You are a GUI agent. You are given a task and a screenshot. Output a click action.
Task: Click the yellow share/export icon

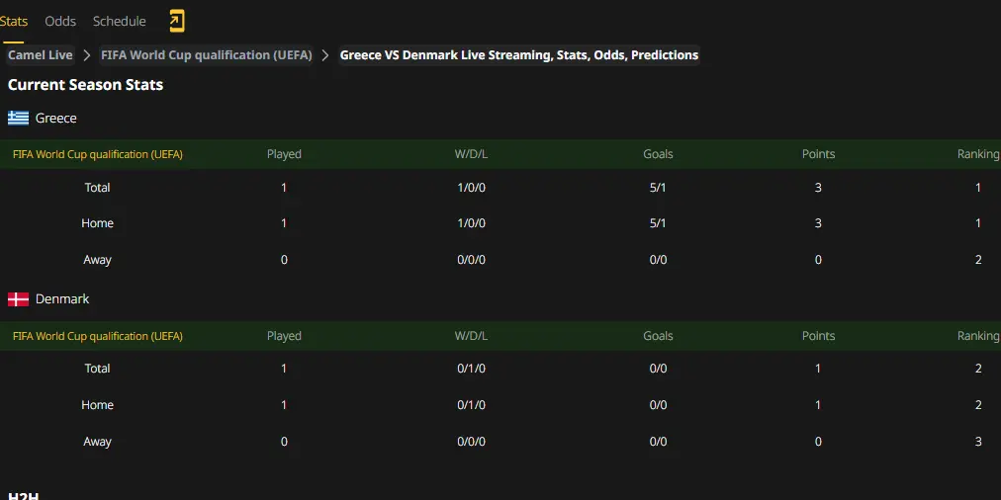tap(177, 21)
